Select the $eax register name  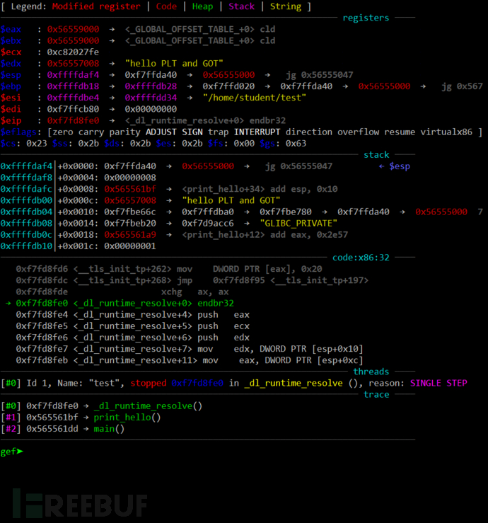(11, 30)
